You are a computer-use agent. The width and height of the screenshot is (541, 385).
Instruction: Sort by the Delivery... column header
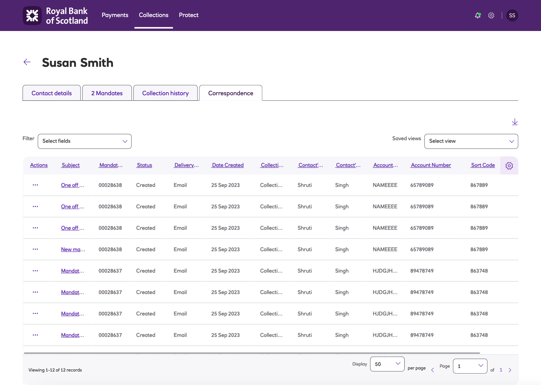pos(186,165)
